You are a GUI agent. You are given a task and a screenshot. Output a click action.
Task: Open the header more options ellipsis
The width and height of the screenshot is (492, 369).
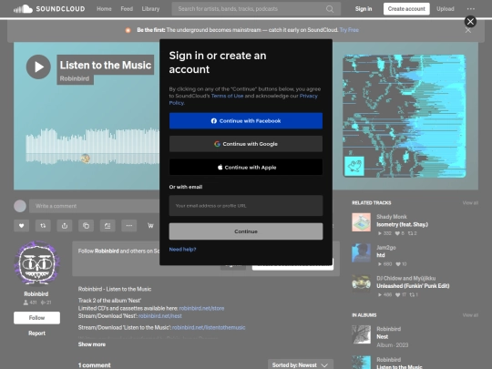471,9
